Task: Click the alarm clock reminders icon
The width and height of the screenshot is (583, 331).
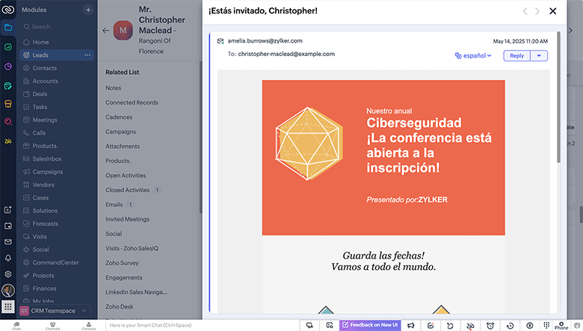Action: point(490,326)
